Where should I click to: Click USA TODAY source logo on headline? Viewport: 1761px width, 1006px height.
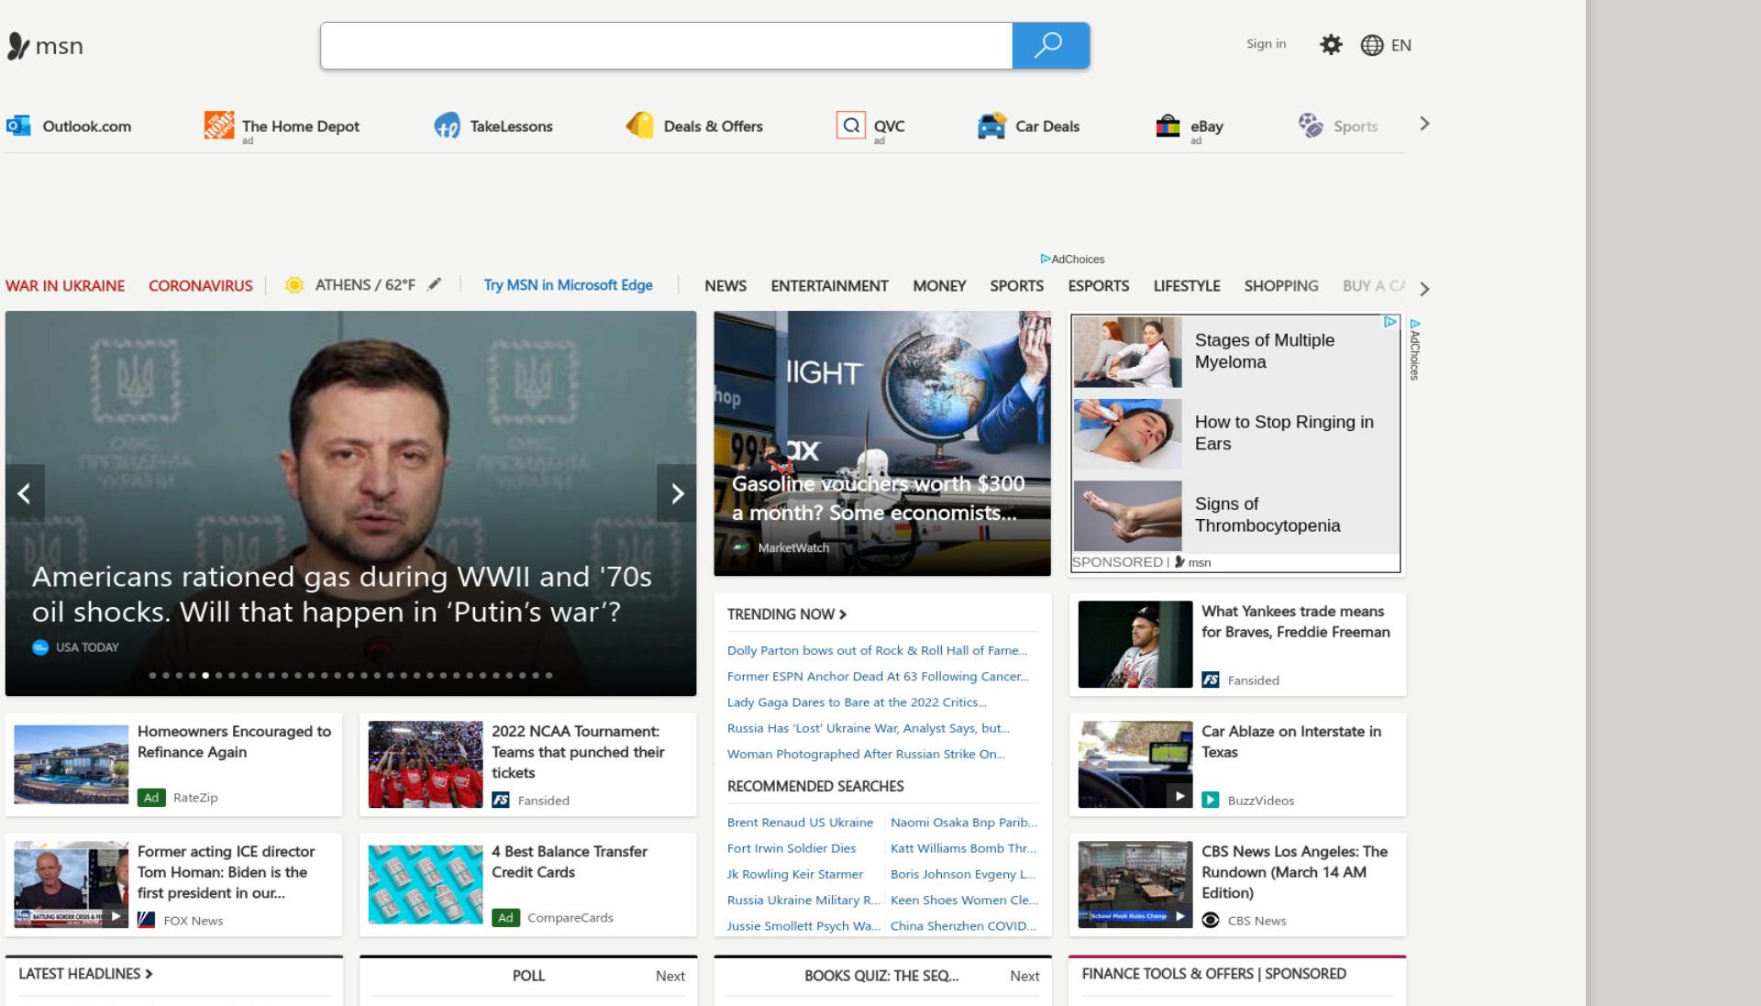(x=40, y=647)
